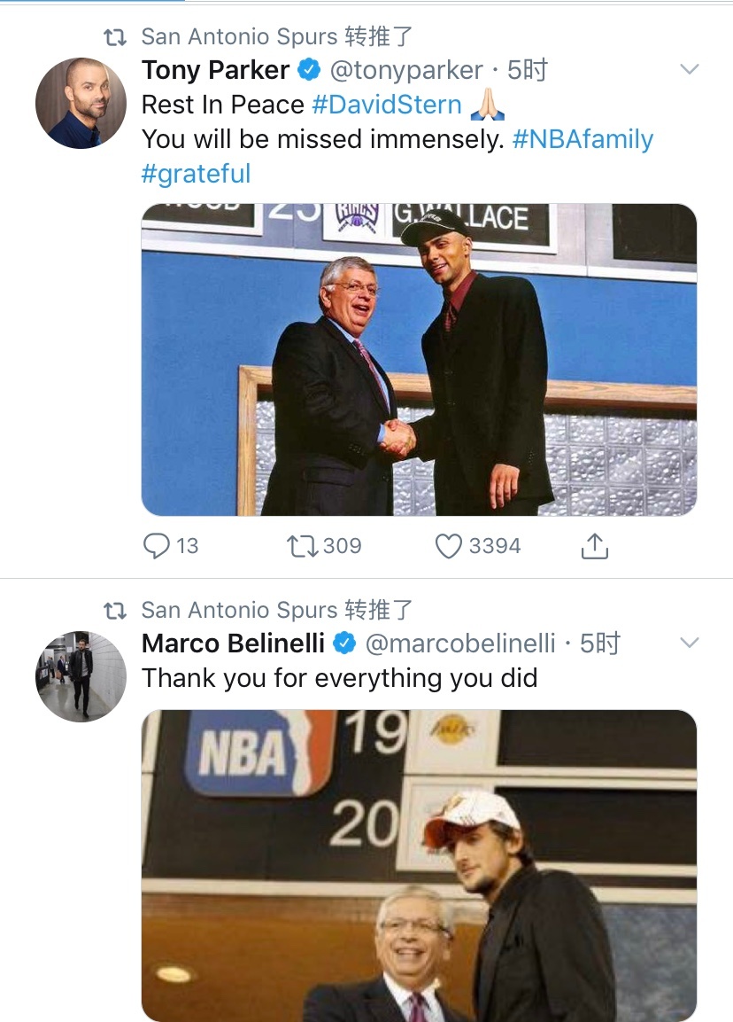Click Tony Parker's verified badge
Screen dimensions: 733x1022
[309, 70]
